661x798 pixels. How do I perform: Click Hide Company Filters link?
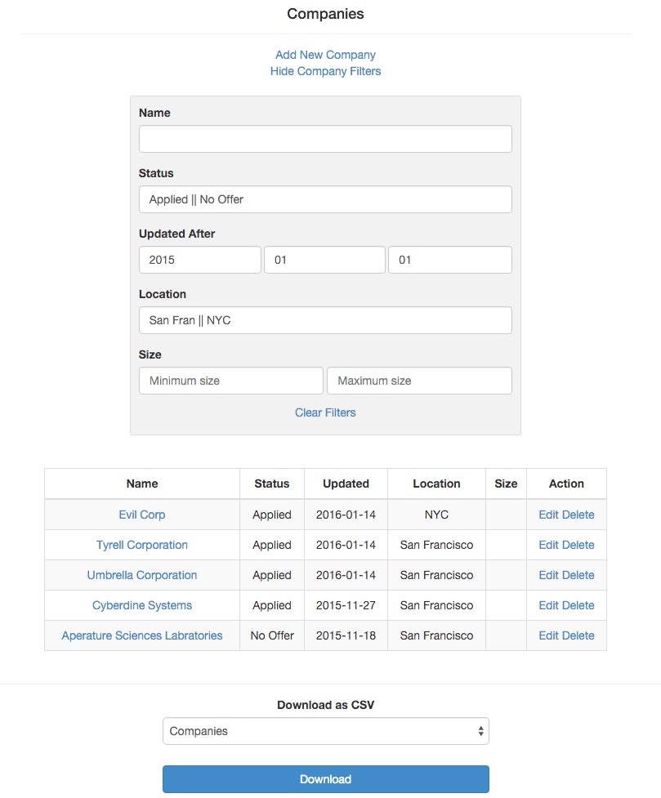point(325,71)
